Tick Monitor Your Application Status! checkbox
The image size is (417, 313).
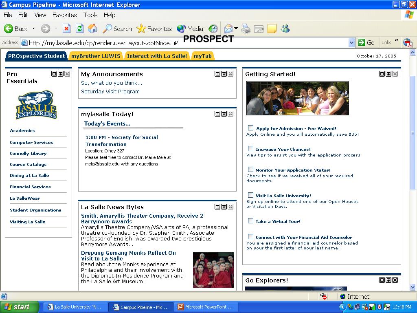click(250, 169)
